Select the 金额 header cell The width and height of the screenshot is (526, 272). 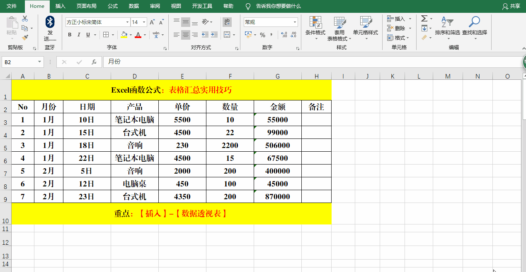(x=277, y=107)
